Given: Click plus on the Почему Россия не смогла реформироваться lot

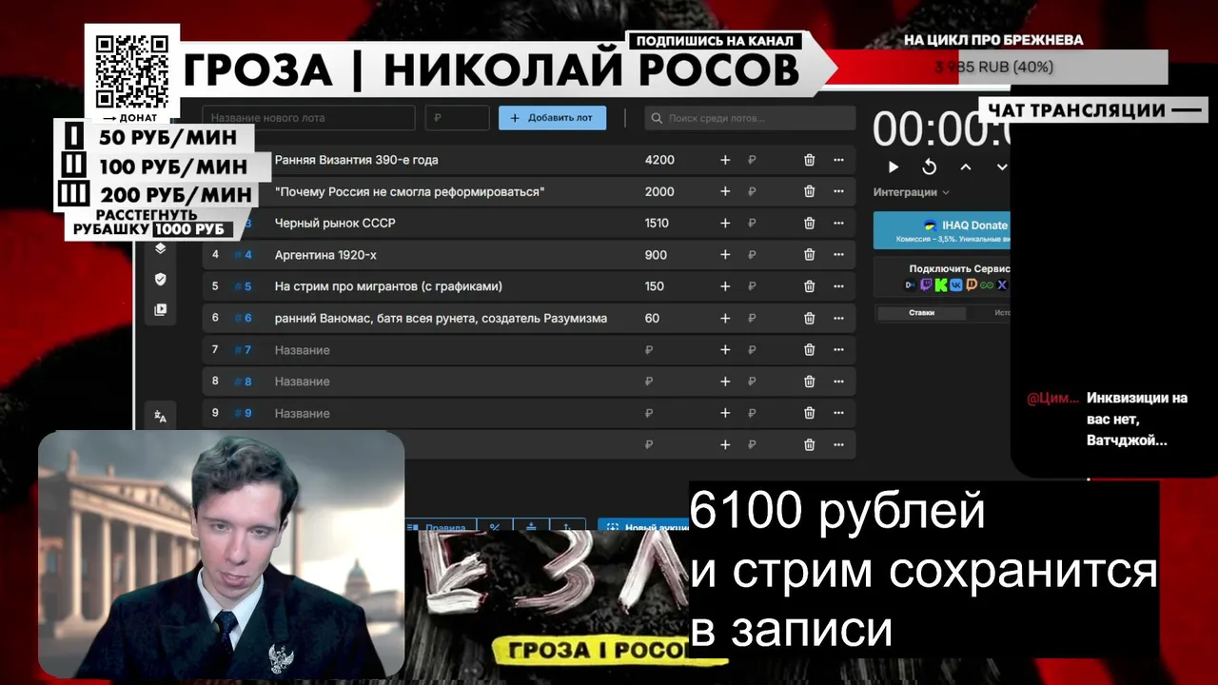Looking at the screenshot, I should point(725,191).
